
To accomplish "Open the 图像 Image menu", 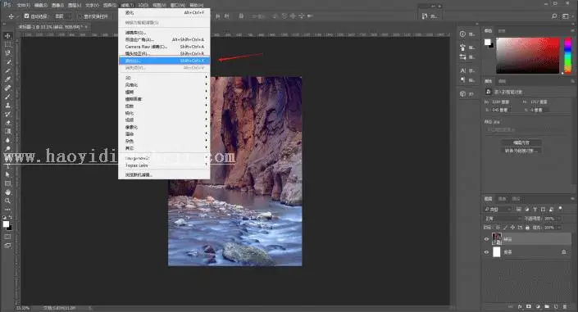I will tap(57, 5).
